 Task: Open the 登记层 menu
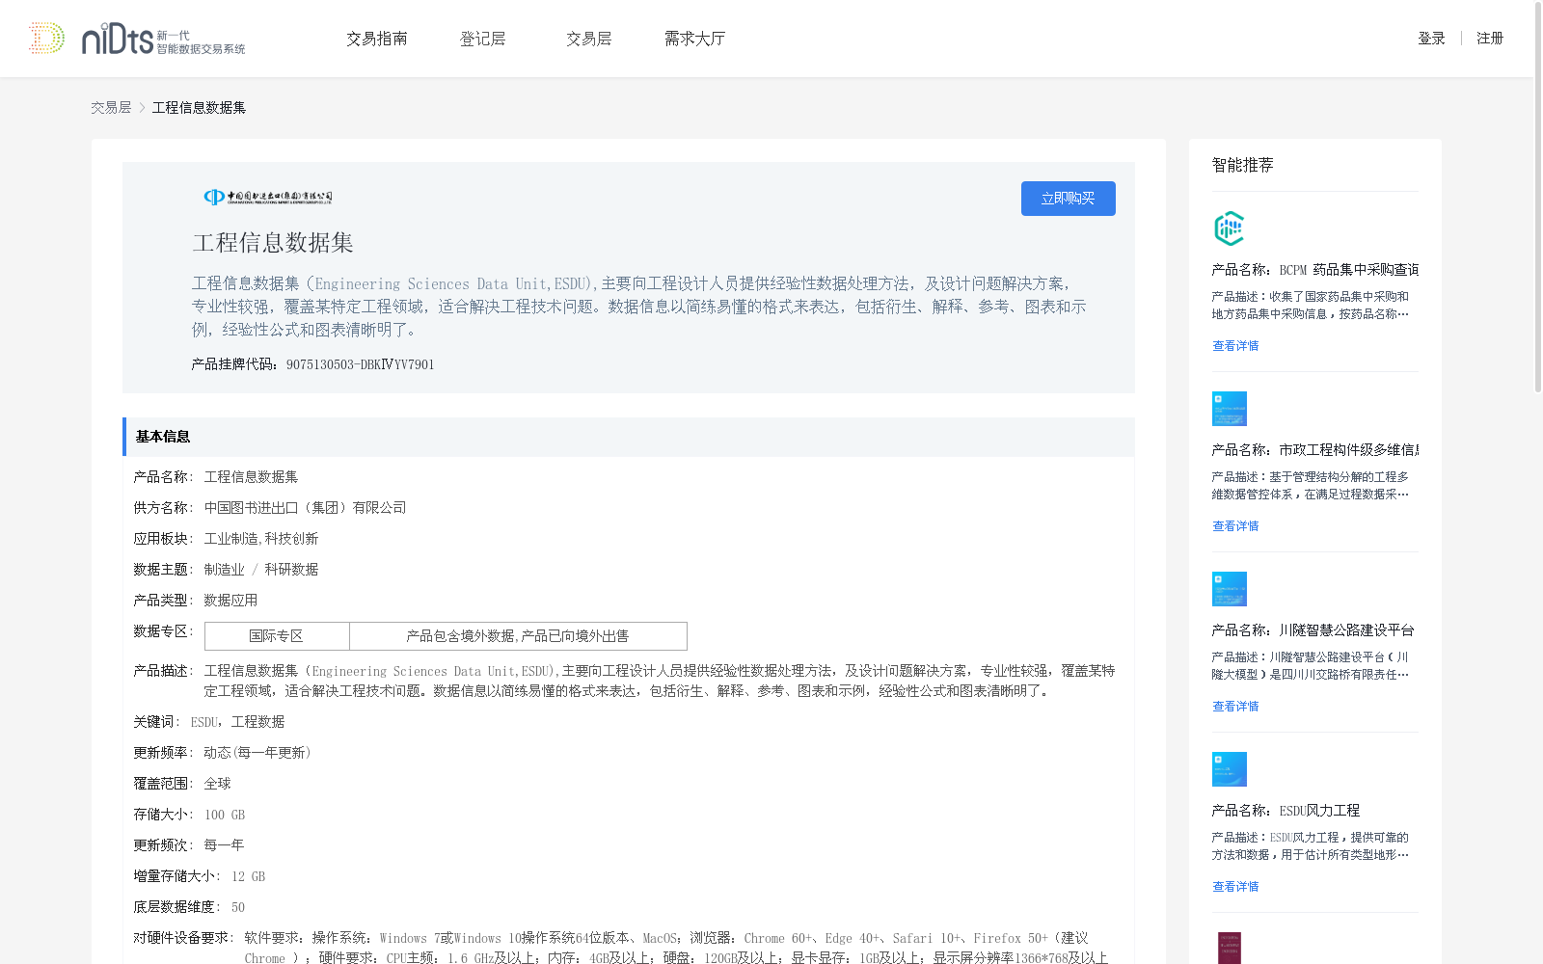pos(483,39)
